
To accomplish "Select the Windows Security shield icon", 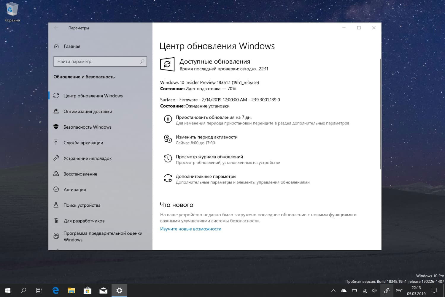I will pyautogui.click(x=56, y=127).
